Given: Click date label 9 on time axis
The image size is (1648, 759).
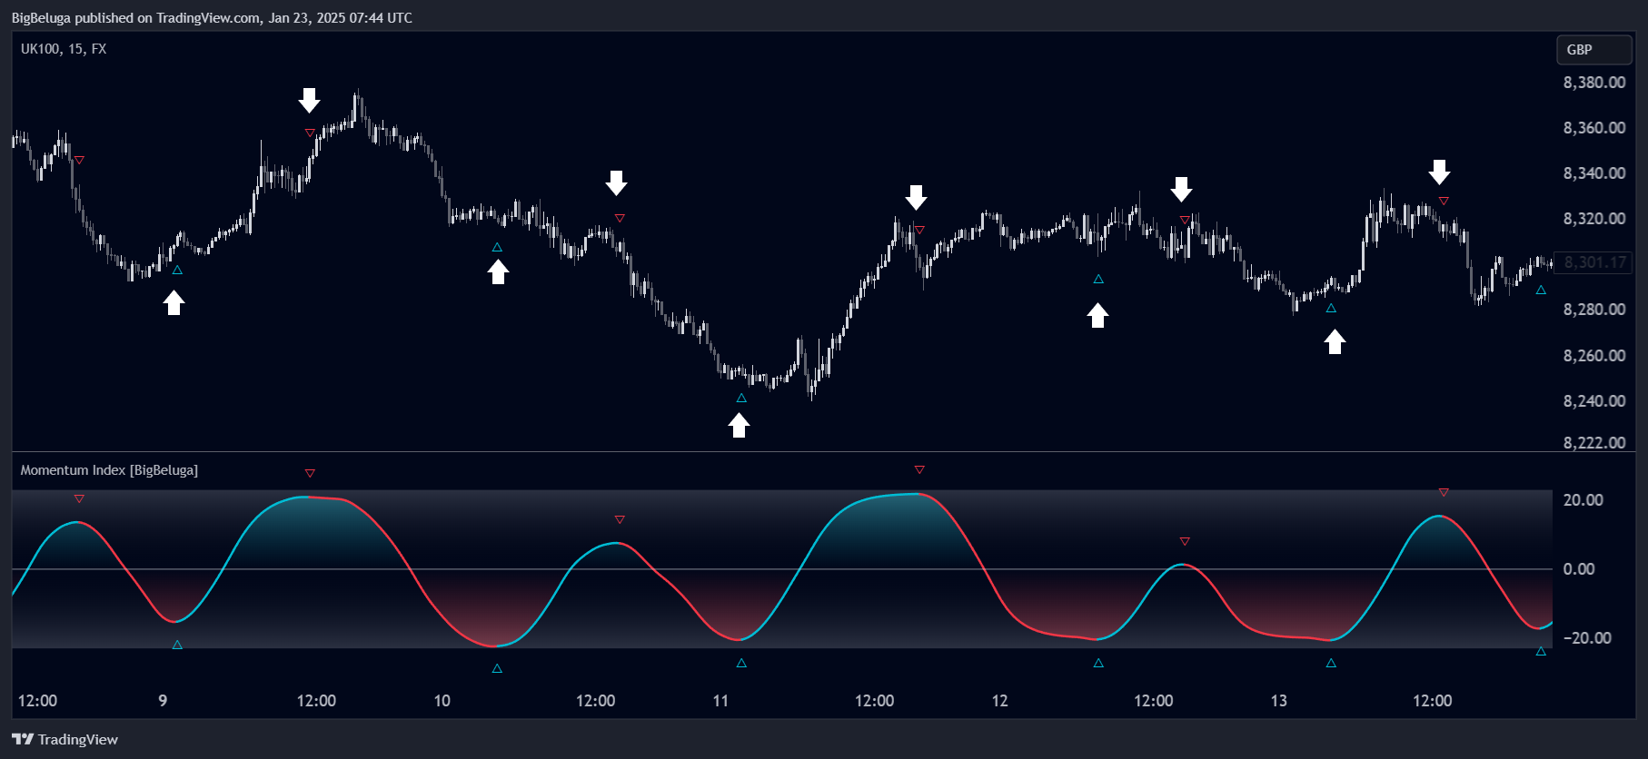Looking at the screenshot, I should tap(163, 701).
